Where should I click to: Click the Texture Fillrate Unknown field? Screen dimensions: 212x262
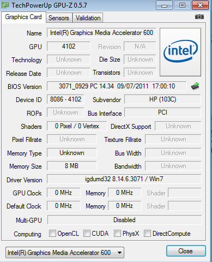(173, 139)
